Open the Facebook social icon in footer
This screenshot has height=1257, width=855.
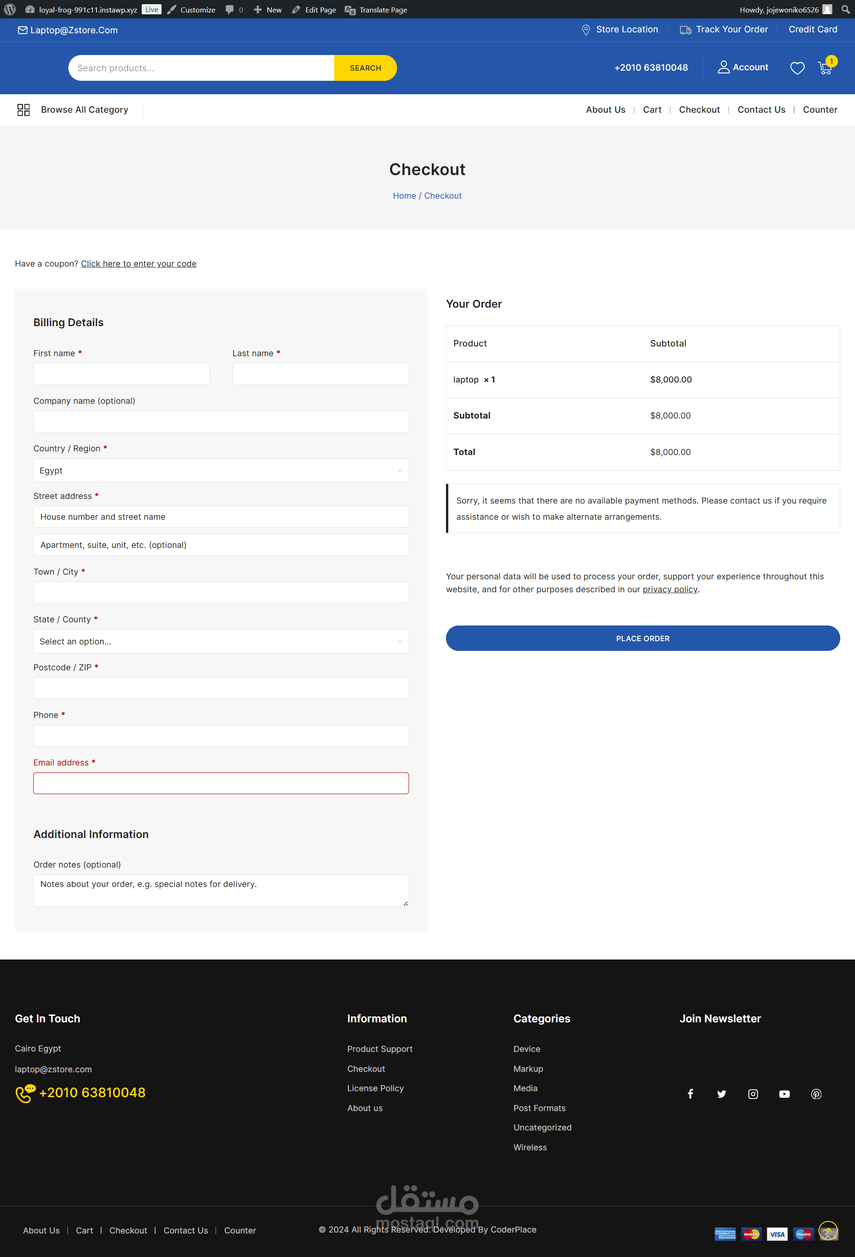[690, 1093]
